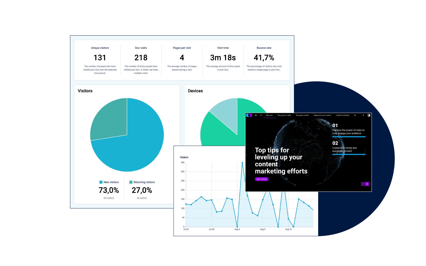
Task: Go back using the left arrow button
Action: click(x=363, y=184)
